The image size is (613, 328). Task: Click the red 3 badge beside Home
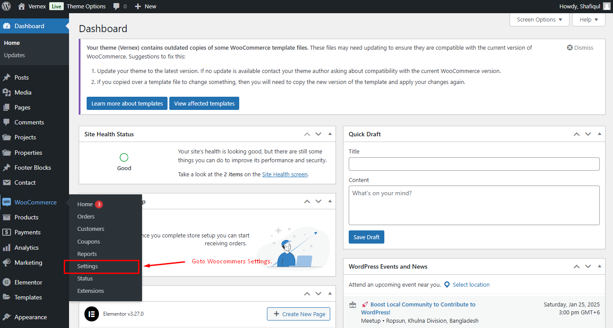pyautogui.click(x=99, y=204)
